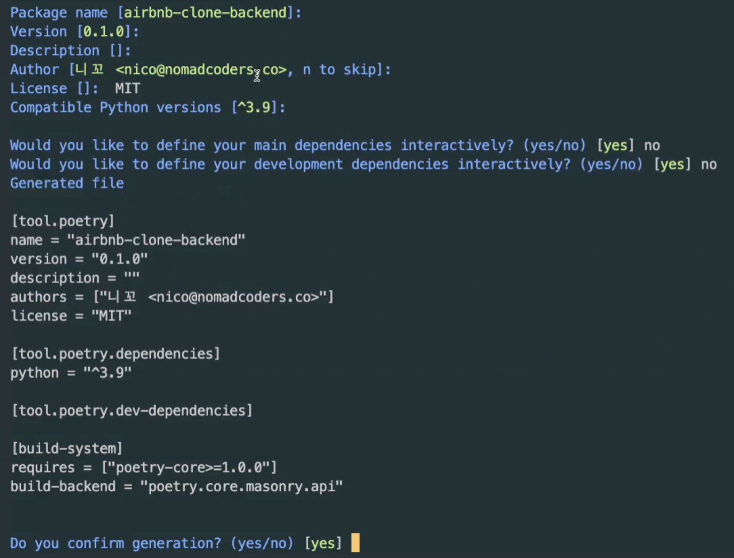Click the authors = [...] line
The width and height of the screenshot is (734, 558).
point(172,297)
